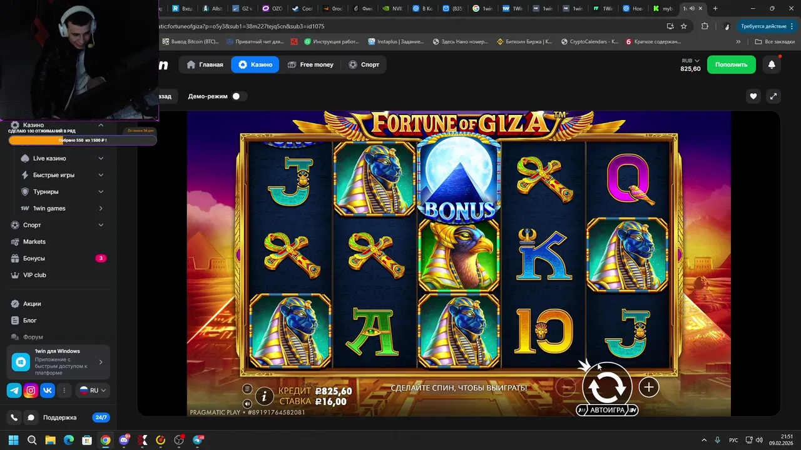Open the Биткоин Биржа bookmark

tap(524, 42)
